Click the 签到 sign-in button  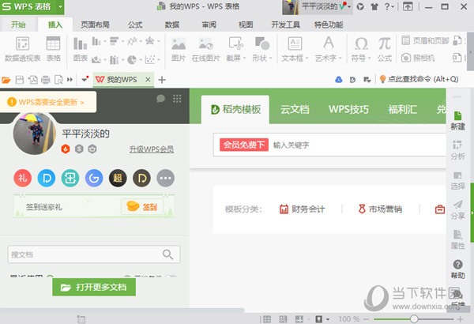click(142, 206)
